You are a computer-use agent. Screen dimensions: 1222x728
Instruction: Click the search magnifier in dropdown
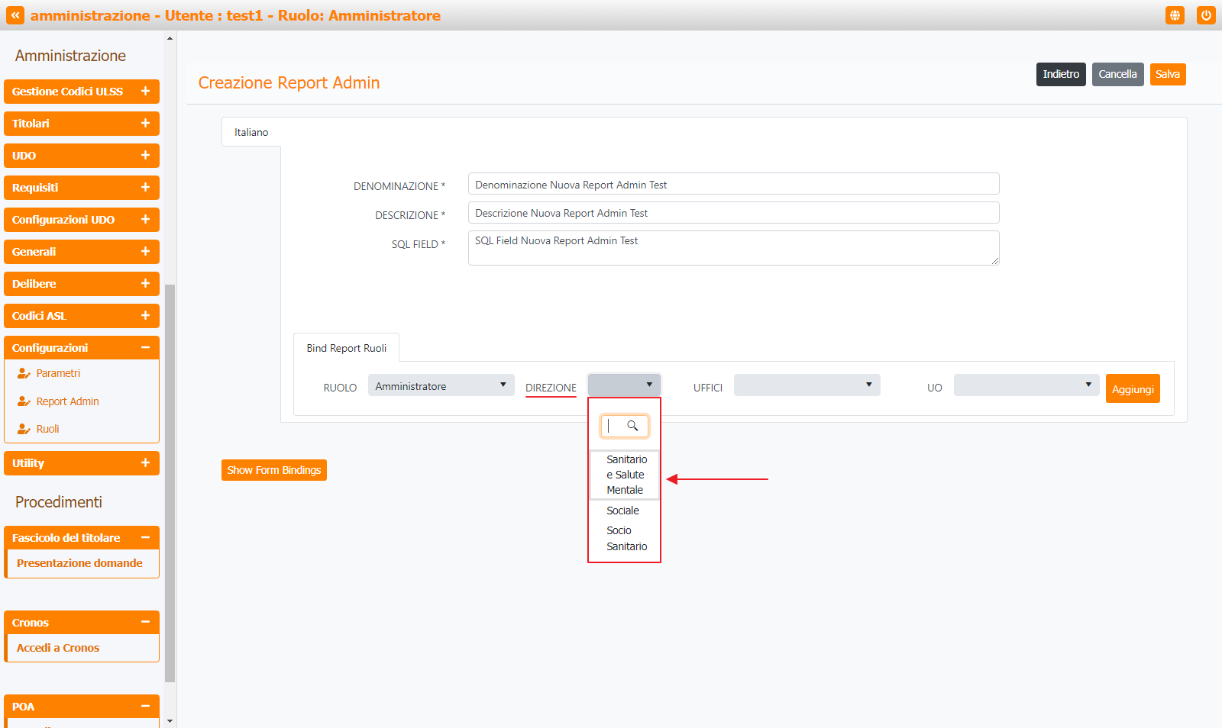pos(632,426)
